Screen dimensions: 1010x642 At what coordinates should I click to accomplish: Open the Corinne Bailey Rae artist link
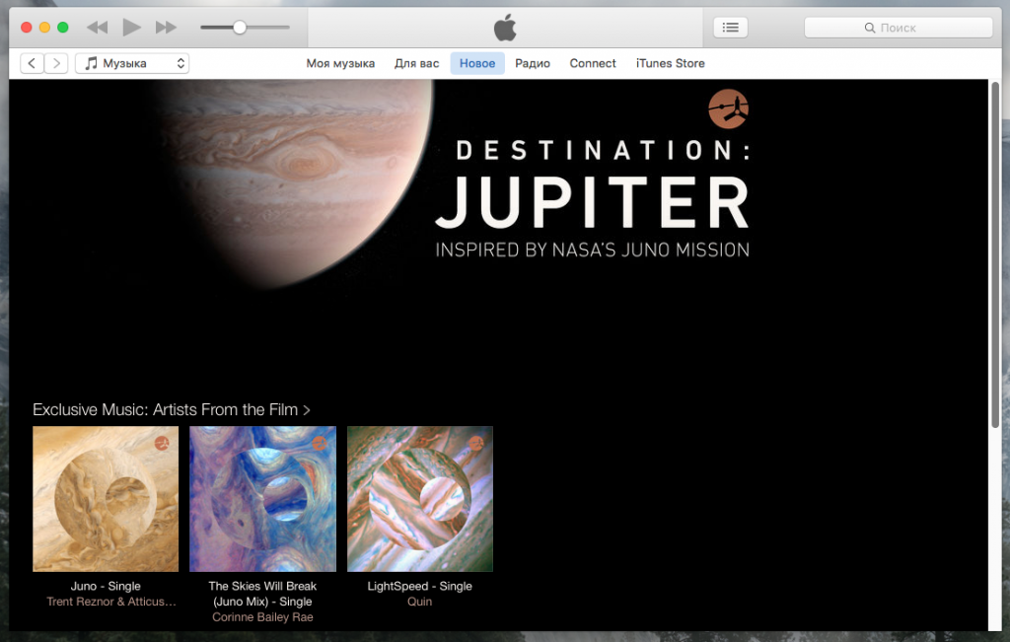262,617
